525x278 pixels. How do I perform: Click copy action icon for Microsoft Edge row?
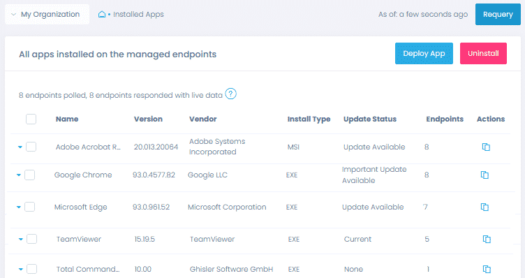[x=485, y=207]
